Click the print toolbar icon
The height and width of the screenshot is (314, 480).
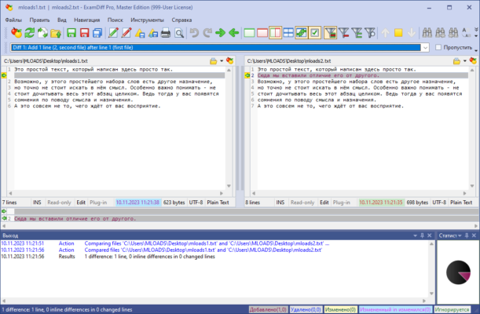166,33
